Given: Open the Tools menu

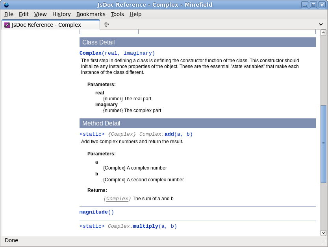Looking at the screenshot, I should pos(117,14).
